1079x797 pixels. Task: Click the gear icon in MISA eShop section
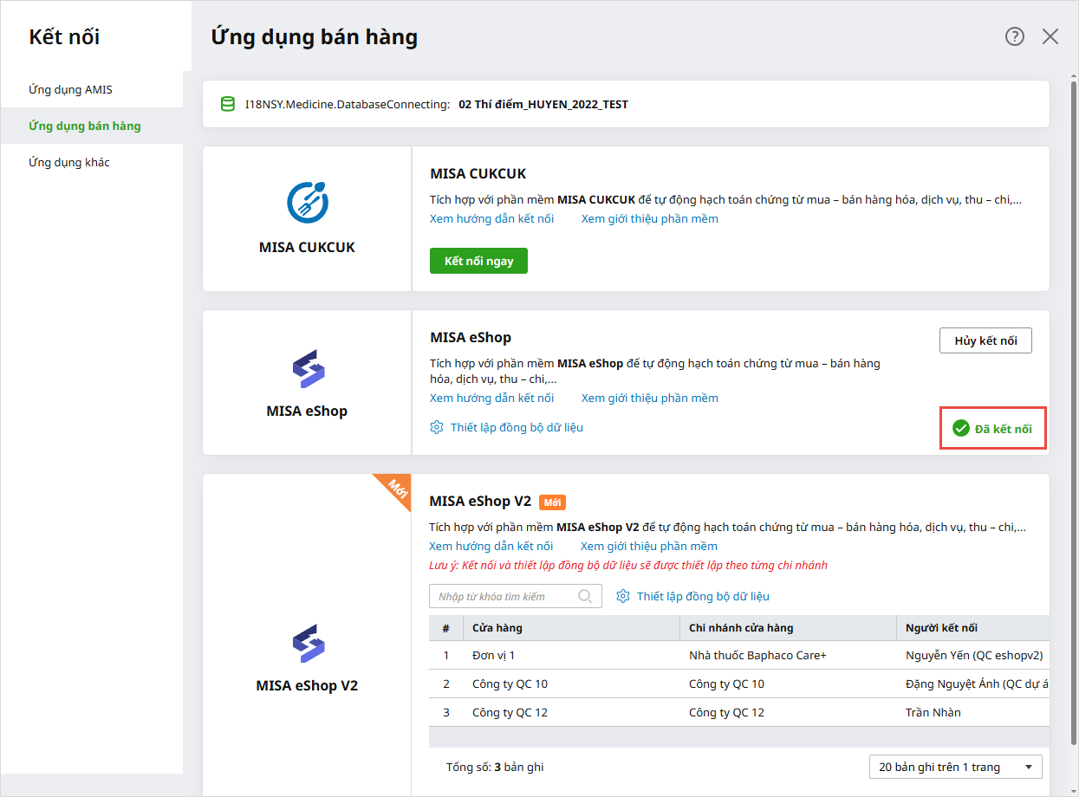[437, 427]
